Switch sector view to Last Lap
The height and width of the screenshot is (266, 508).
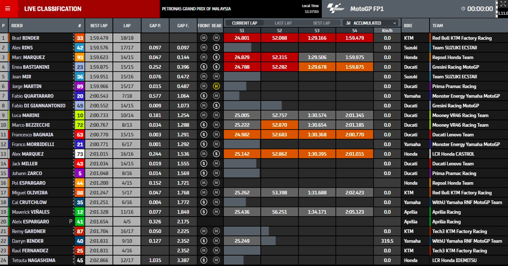click(x=283, y=23)
